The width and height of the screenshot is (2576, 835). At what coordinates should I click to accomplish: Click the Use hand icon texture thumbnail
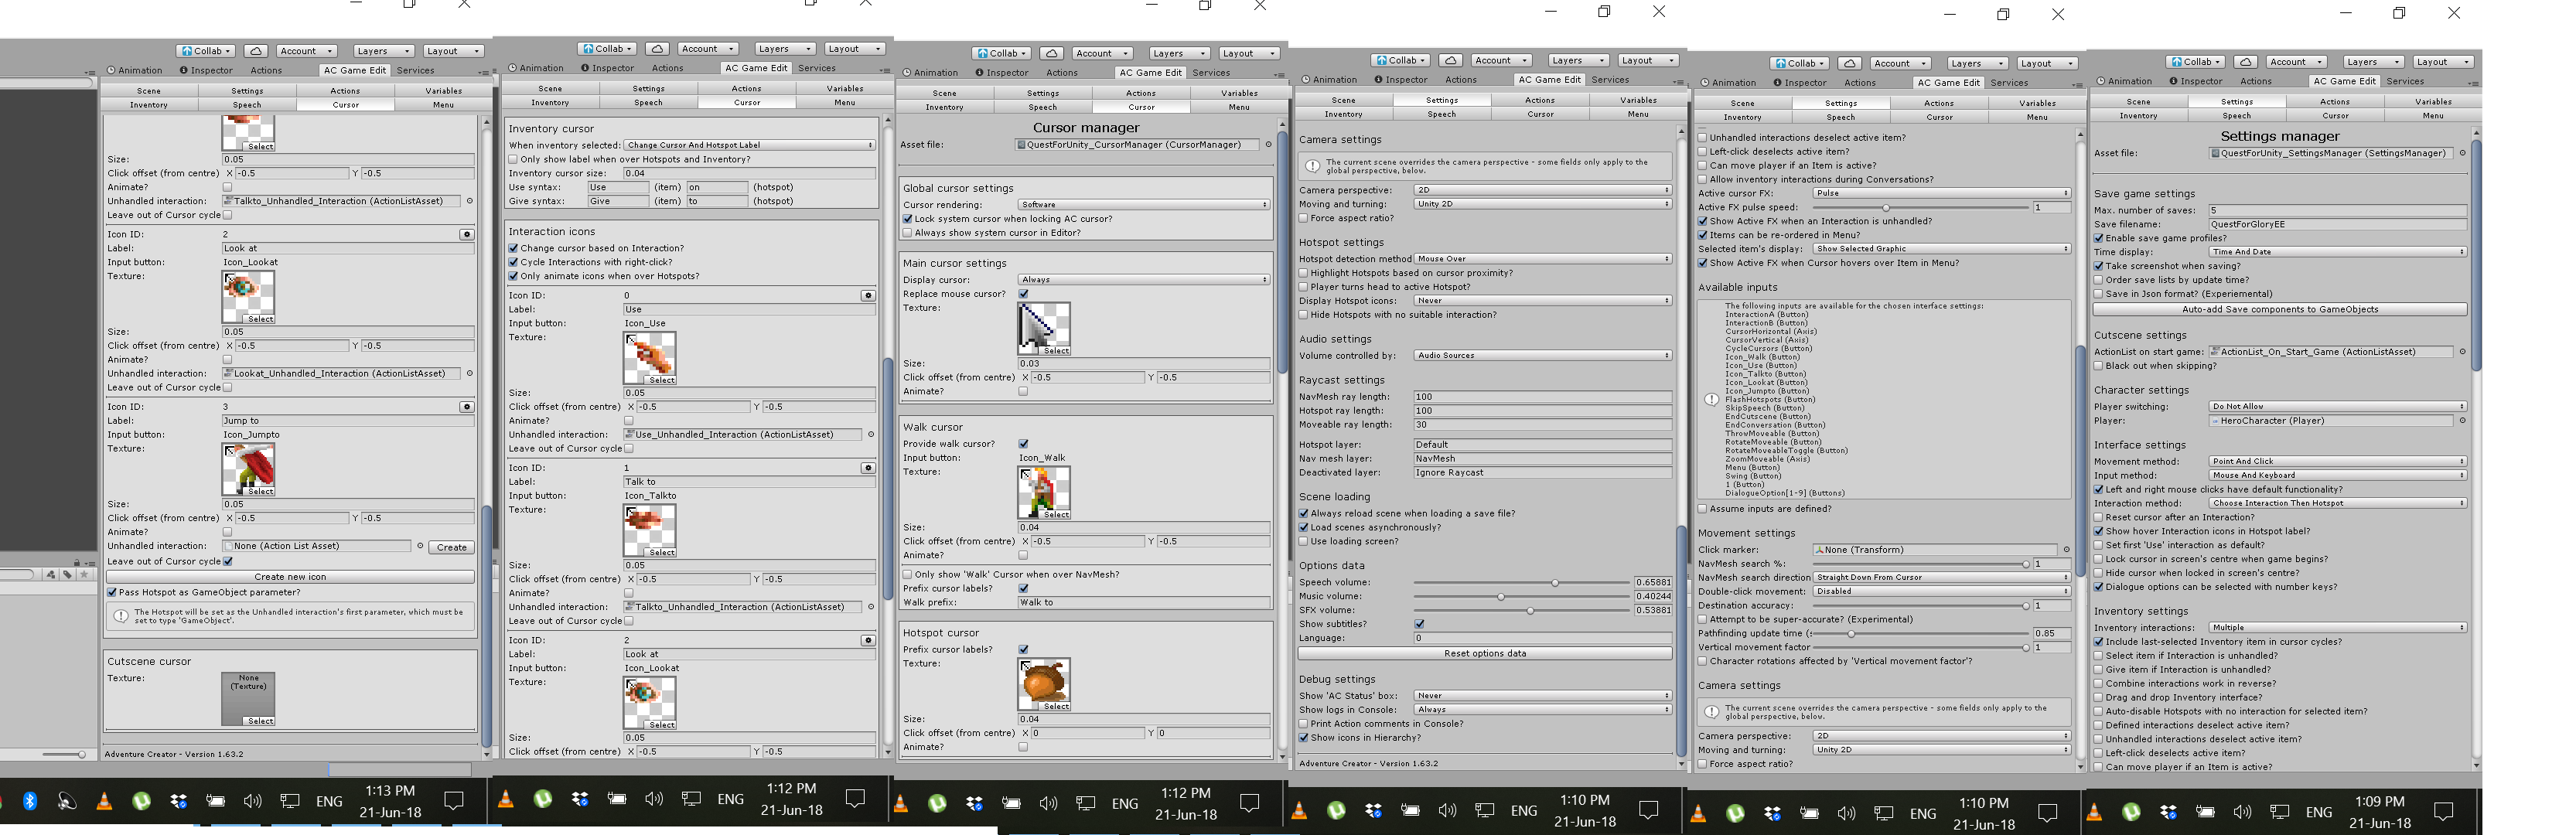(649, 358)
